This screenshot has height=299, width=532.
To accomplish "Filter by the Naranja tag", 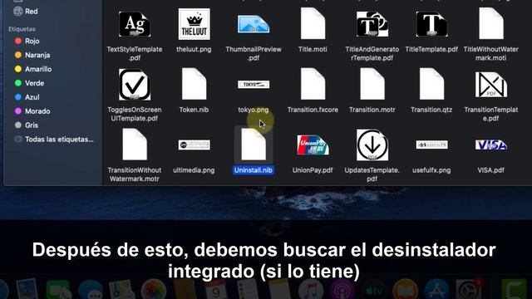I will tap(32, 55).
